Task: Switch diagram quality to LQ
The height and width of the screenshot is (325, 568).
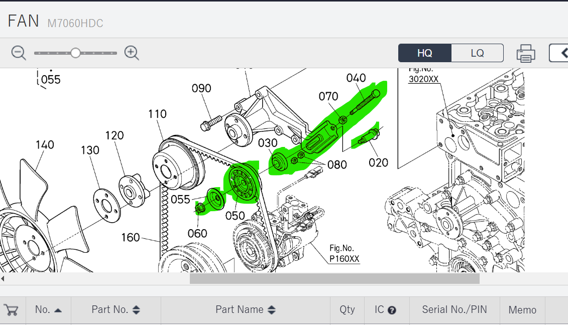Action: (477, 53)
